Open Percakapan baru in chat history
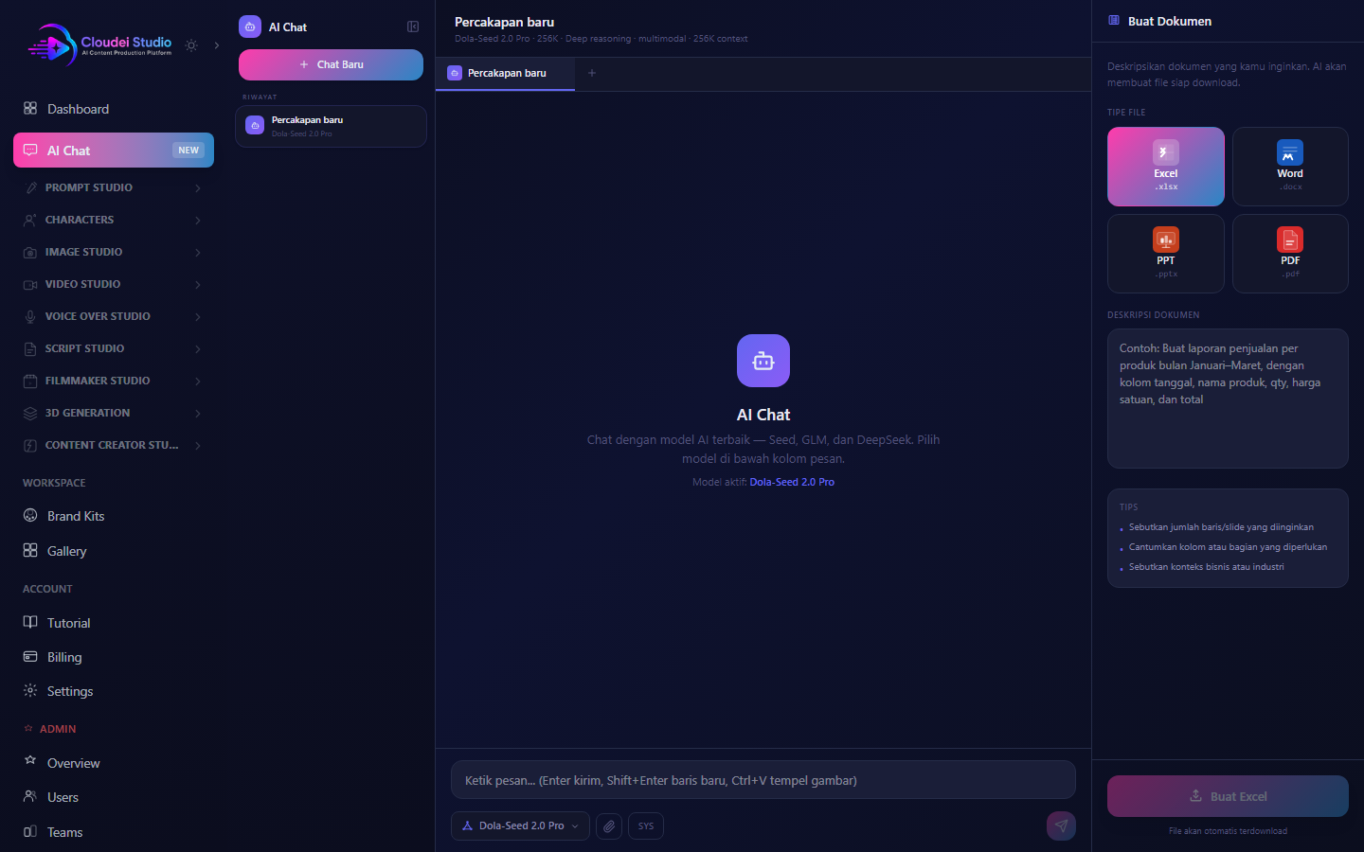Viewport: 1364px width, 852px height. [x=331, y=126]
